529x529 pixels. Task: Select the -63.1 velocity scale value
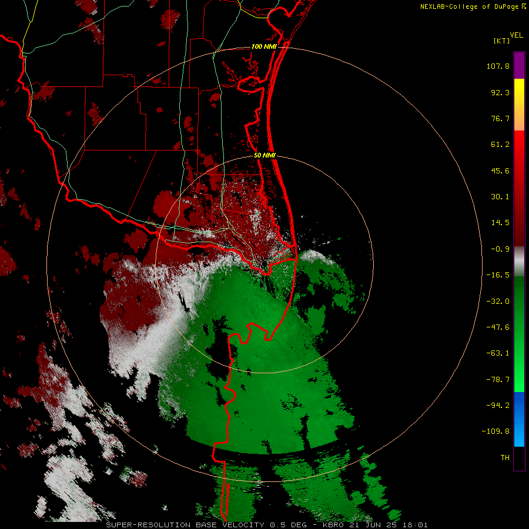[x=498, y=353]
